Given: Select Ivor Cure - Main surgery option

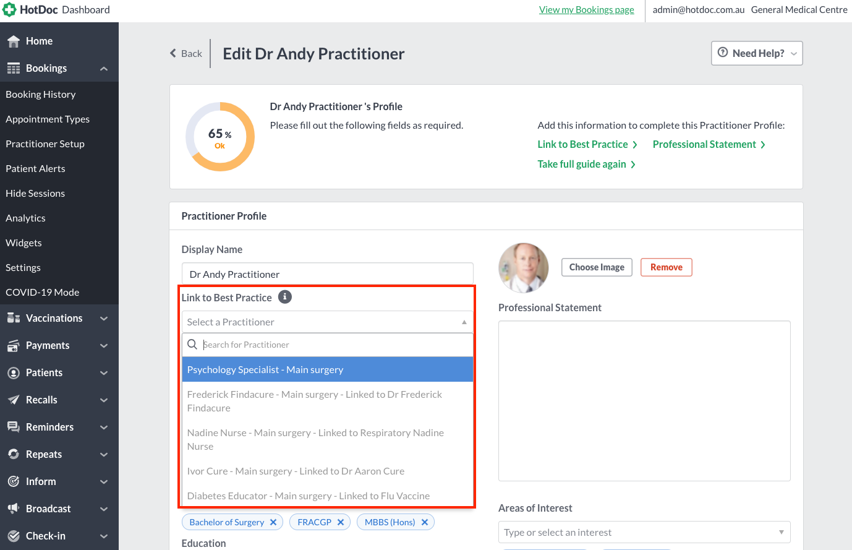Looking at the screenshot, I should coord(328,471).
